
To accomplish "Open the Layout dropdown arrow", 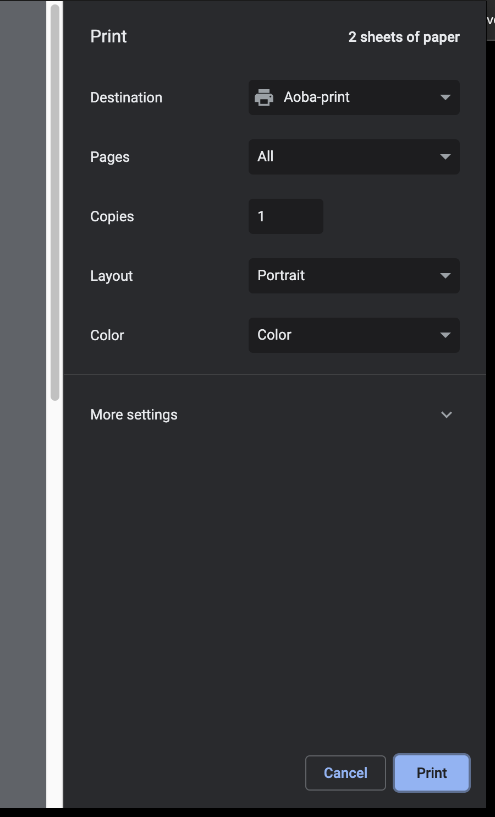I will pyautogui.click(x=445, y=276).
